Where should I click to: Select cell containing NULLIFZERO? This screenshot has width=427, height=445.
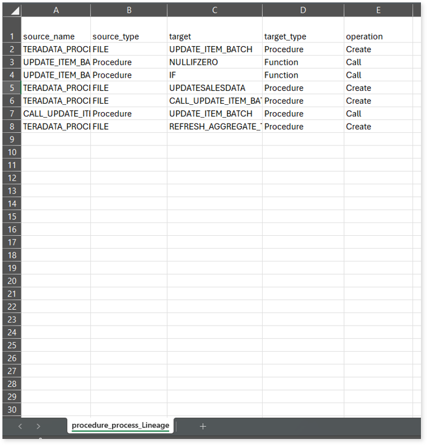point(215,62)
